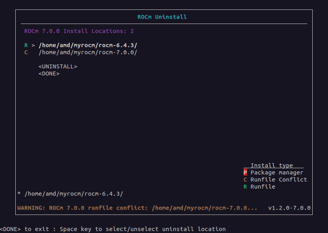Click the green R Runfile legend icon
This screenshot has height=233, width=328.
coord(245,187)
